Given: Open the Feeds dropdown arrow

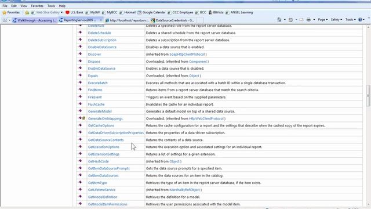Looking at the screenshot, I should [296, 20].
